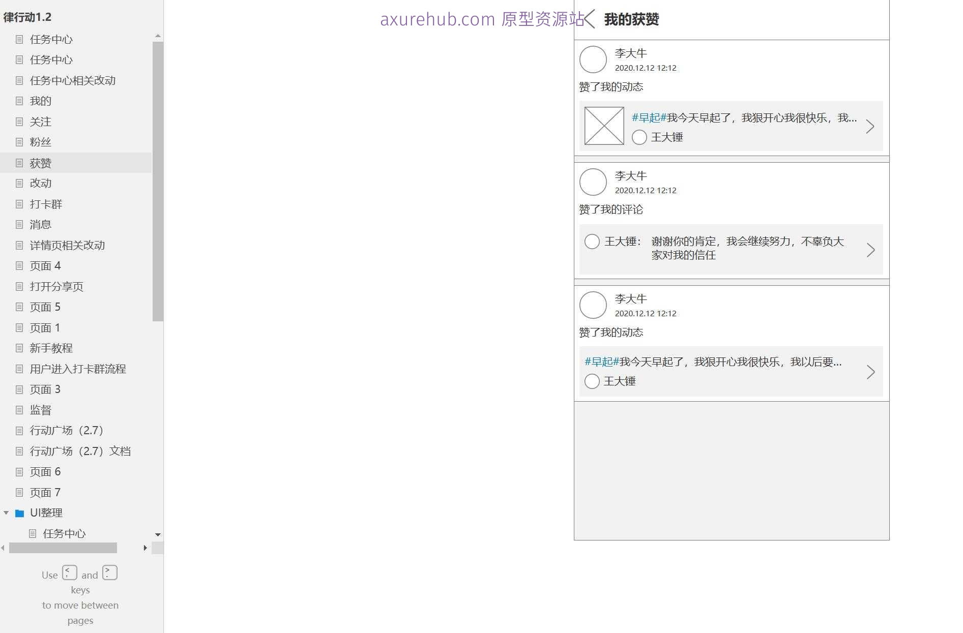Image resolution: width=963 pixels, height=633 pixels.
Task: Click 李大牛's avatar in the first notification
Action: [x=593, y=59]
